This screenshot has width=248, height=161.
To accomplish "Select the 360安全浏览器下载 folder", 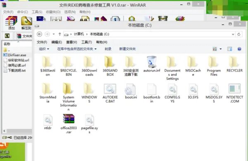I will coord(131,66).
